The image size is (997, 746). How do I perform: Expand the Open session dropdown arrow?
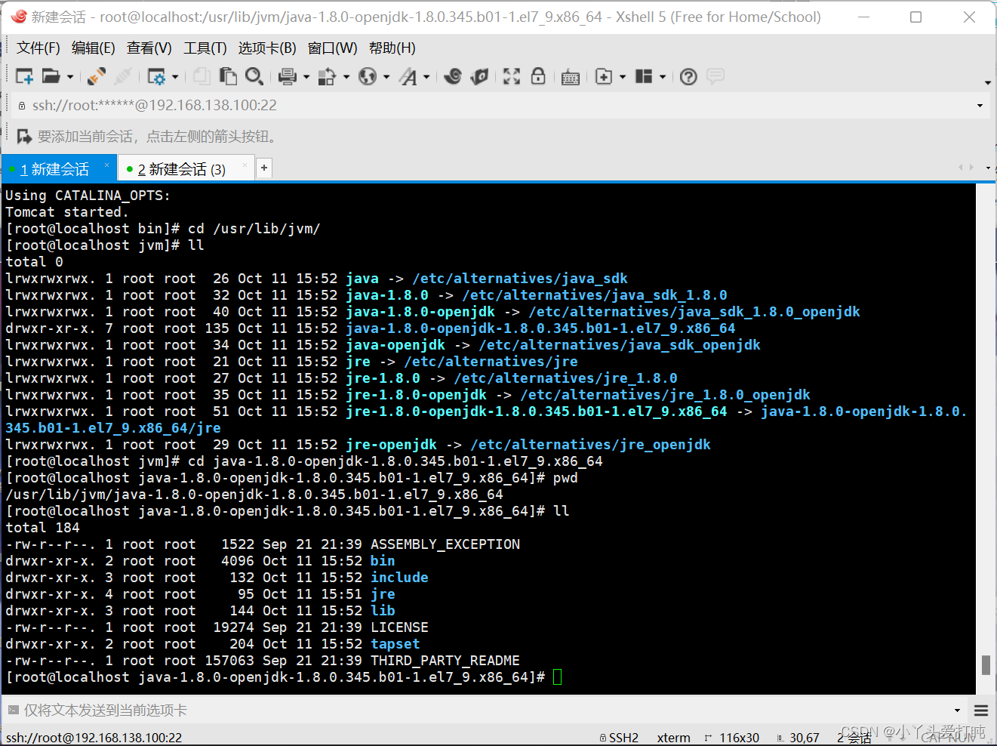[70, 77]
